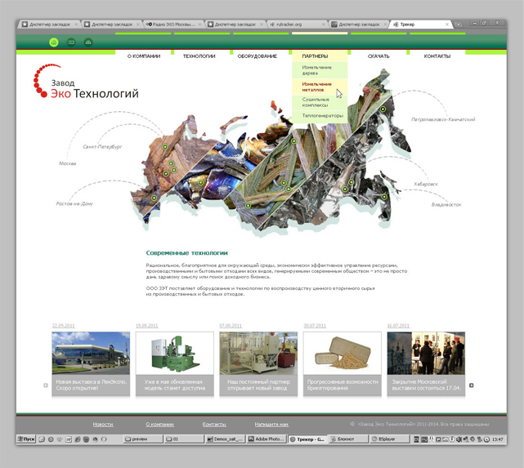Click the envelope mail icon in header
The width and height of the screenshot is (524, 468).
[71, 42]
